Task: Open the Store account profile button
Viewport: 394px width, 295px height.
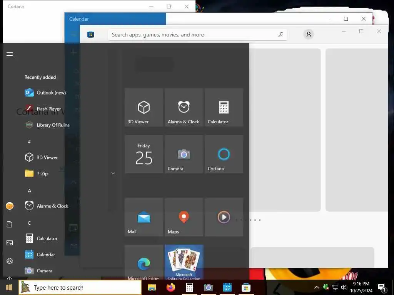Action: [x=309, y=34]
